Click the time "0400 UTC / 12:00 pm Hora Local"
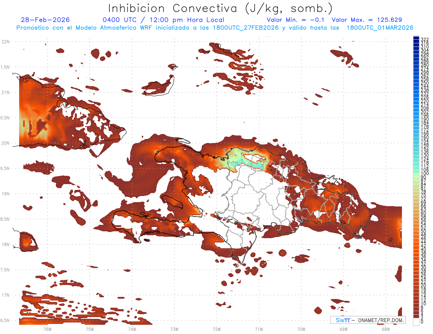This screenshot has width=433, height=334. tap(163, 20)
